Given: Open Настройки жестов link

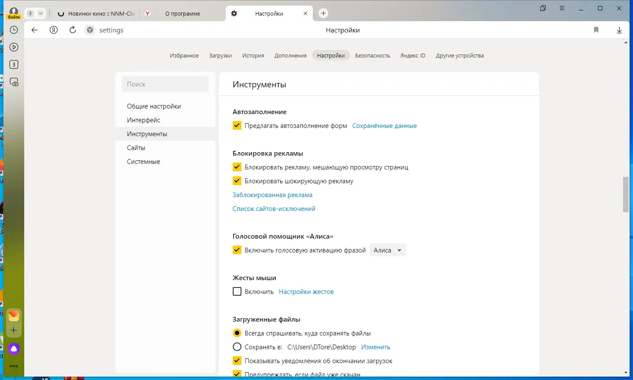Looking at the screenshot, I should coord(306,292).
